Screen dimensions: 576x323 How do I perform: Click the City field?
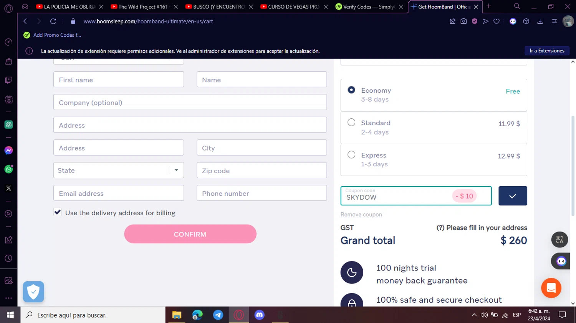262,148
